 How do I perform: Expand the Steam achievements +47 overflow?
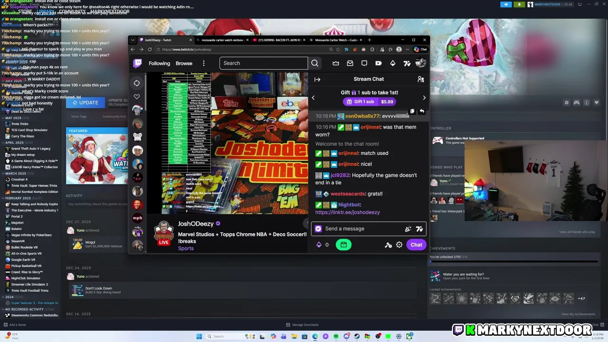pos(581,298)
